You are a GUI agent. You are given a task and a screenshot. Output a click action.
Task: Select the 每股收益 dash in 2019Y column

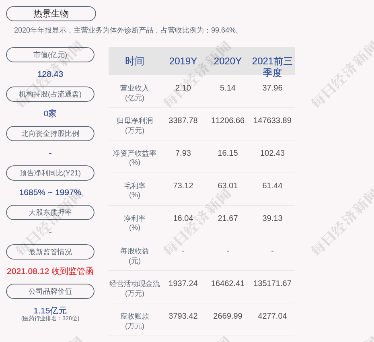(x=183, y=251)
